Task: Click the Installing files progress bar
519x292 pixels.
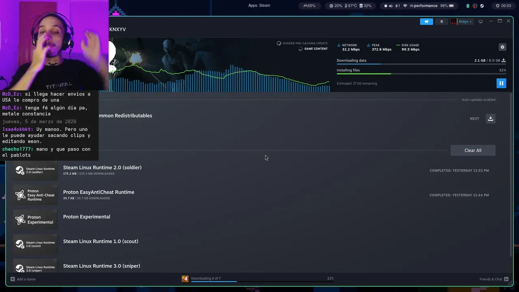Action: (421, 74)
